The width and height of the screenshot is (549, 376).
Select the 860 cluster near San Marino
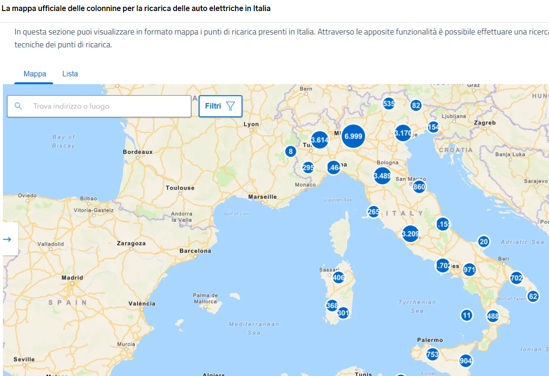tap(419, 187)
